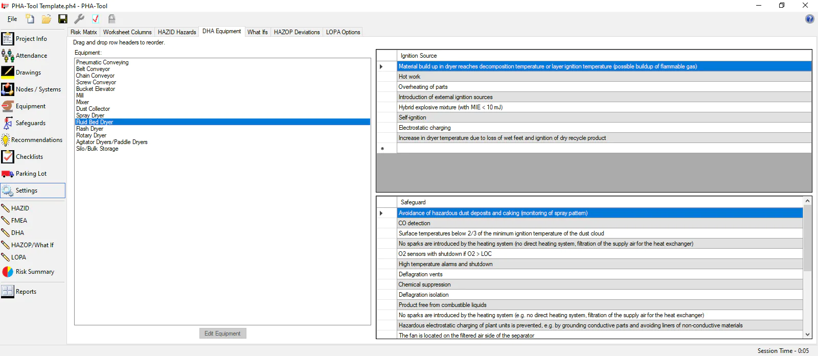Click the blue Help question mark icon
This screenshot has width=818, height=356.
coord(810,19)
